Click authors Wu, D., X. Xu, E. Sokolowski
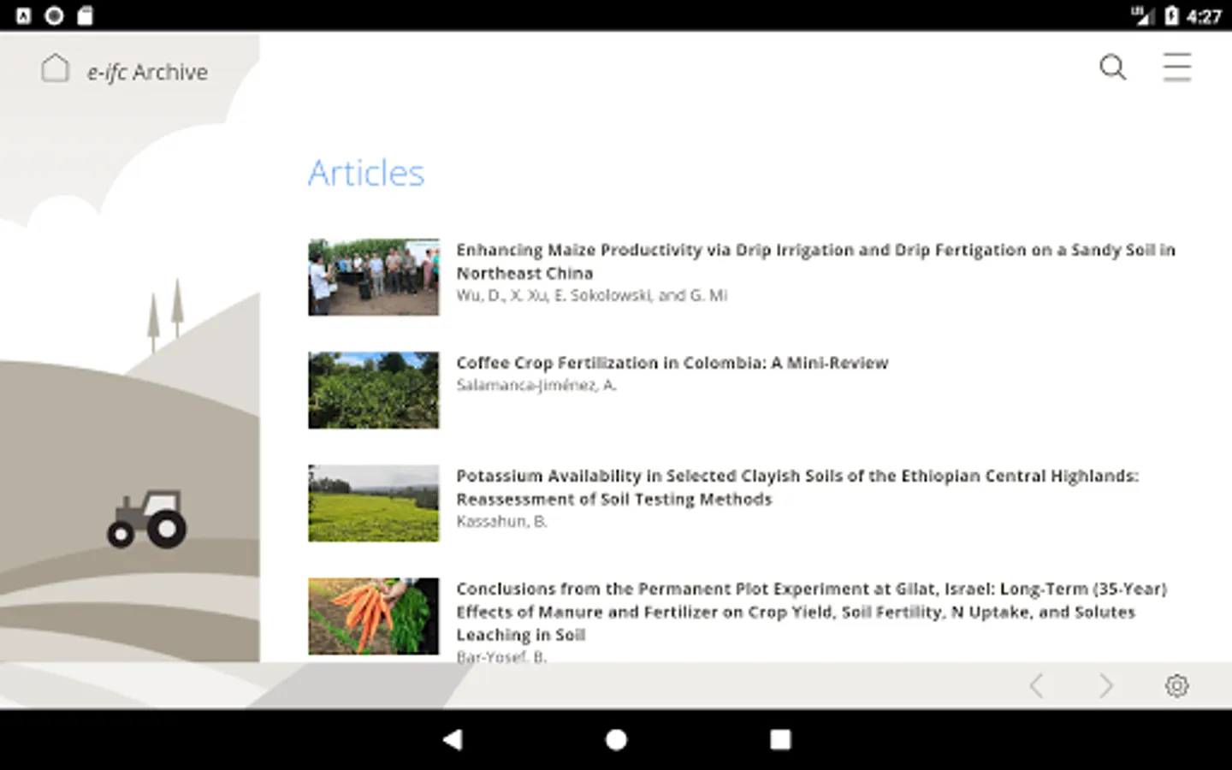Viewport: 1232px width, 770px height. (592, 295)
